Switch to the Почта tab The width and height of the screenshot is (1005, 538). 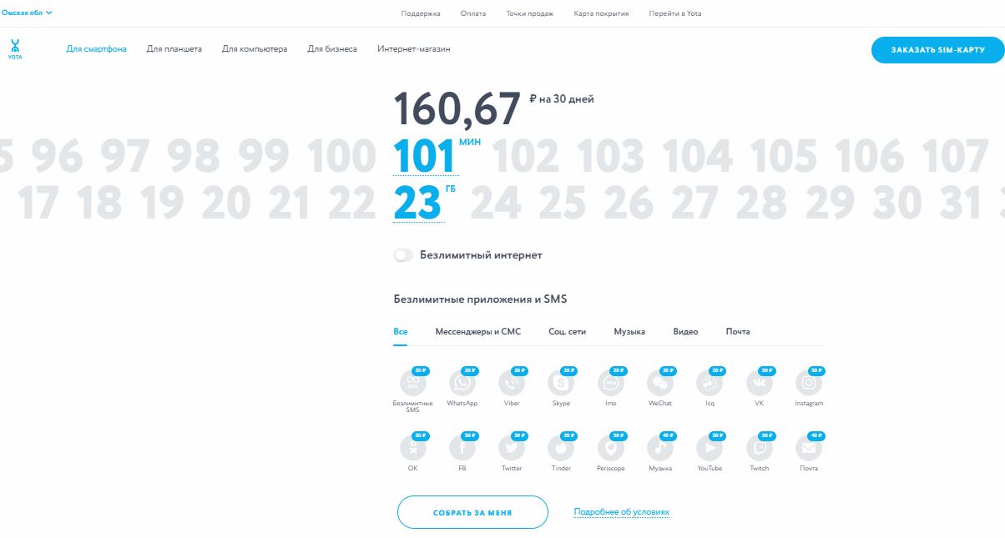point(738,332)
